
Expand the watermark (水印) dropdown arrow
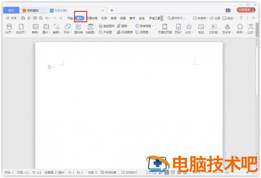(x=192, y=32)
